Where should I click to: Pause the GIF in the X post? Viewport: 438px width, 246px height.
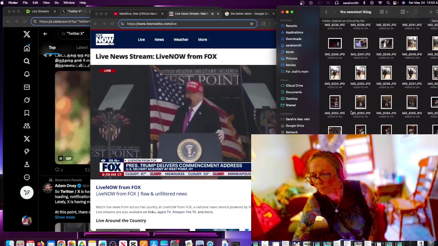(61, 159)
